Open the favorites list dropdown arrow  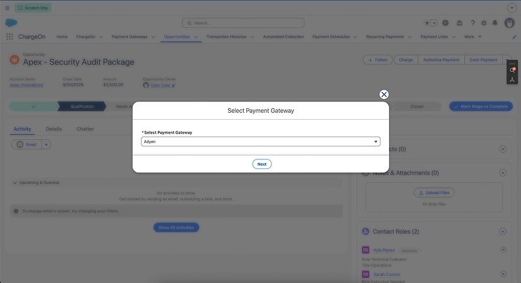(434, 23)
